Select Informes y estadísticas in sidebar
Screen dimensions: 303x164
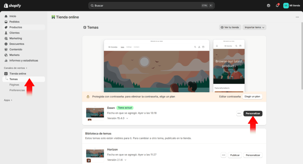click(24, 60)
